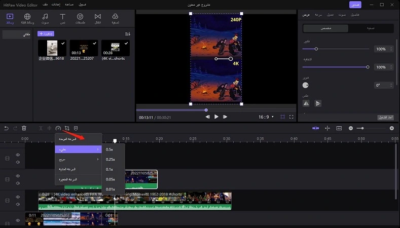Select the 0.01x slow speed
The width and height of the screenshot is (400, 228).
click(x=114, y=189)
